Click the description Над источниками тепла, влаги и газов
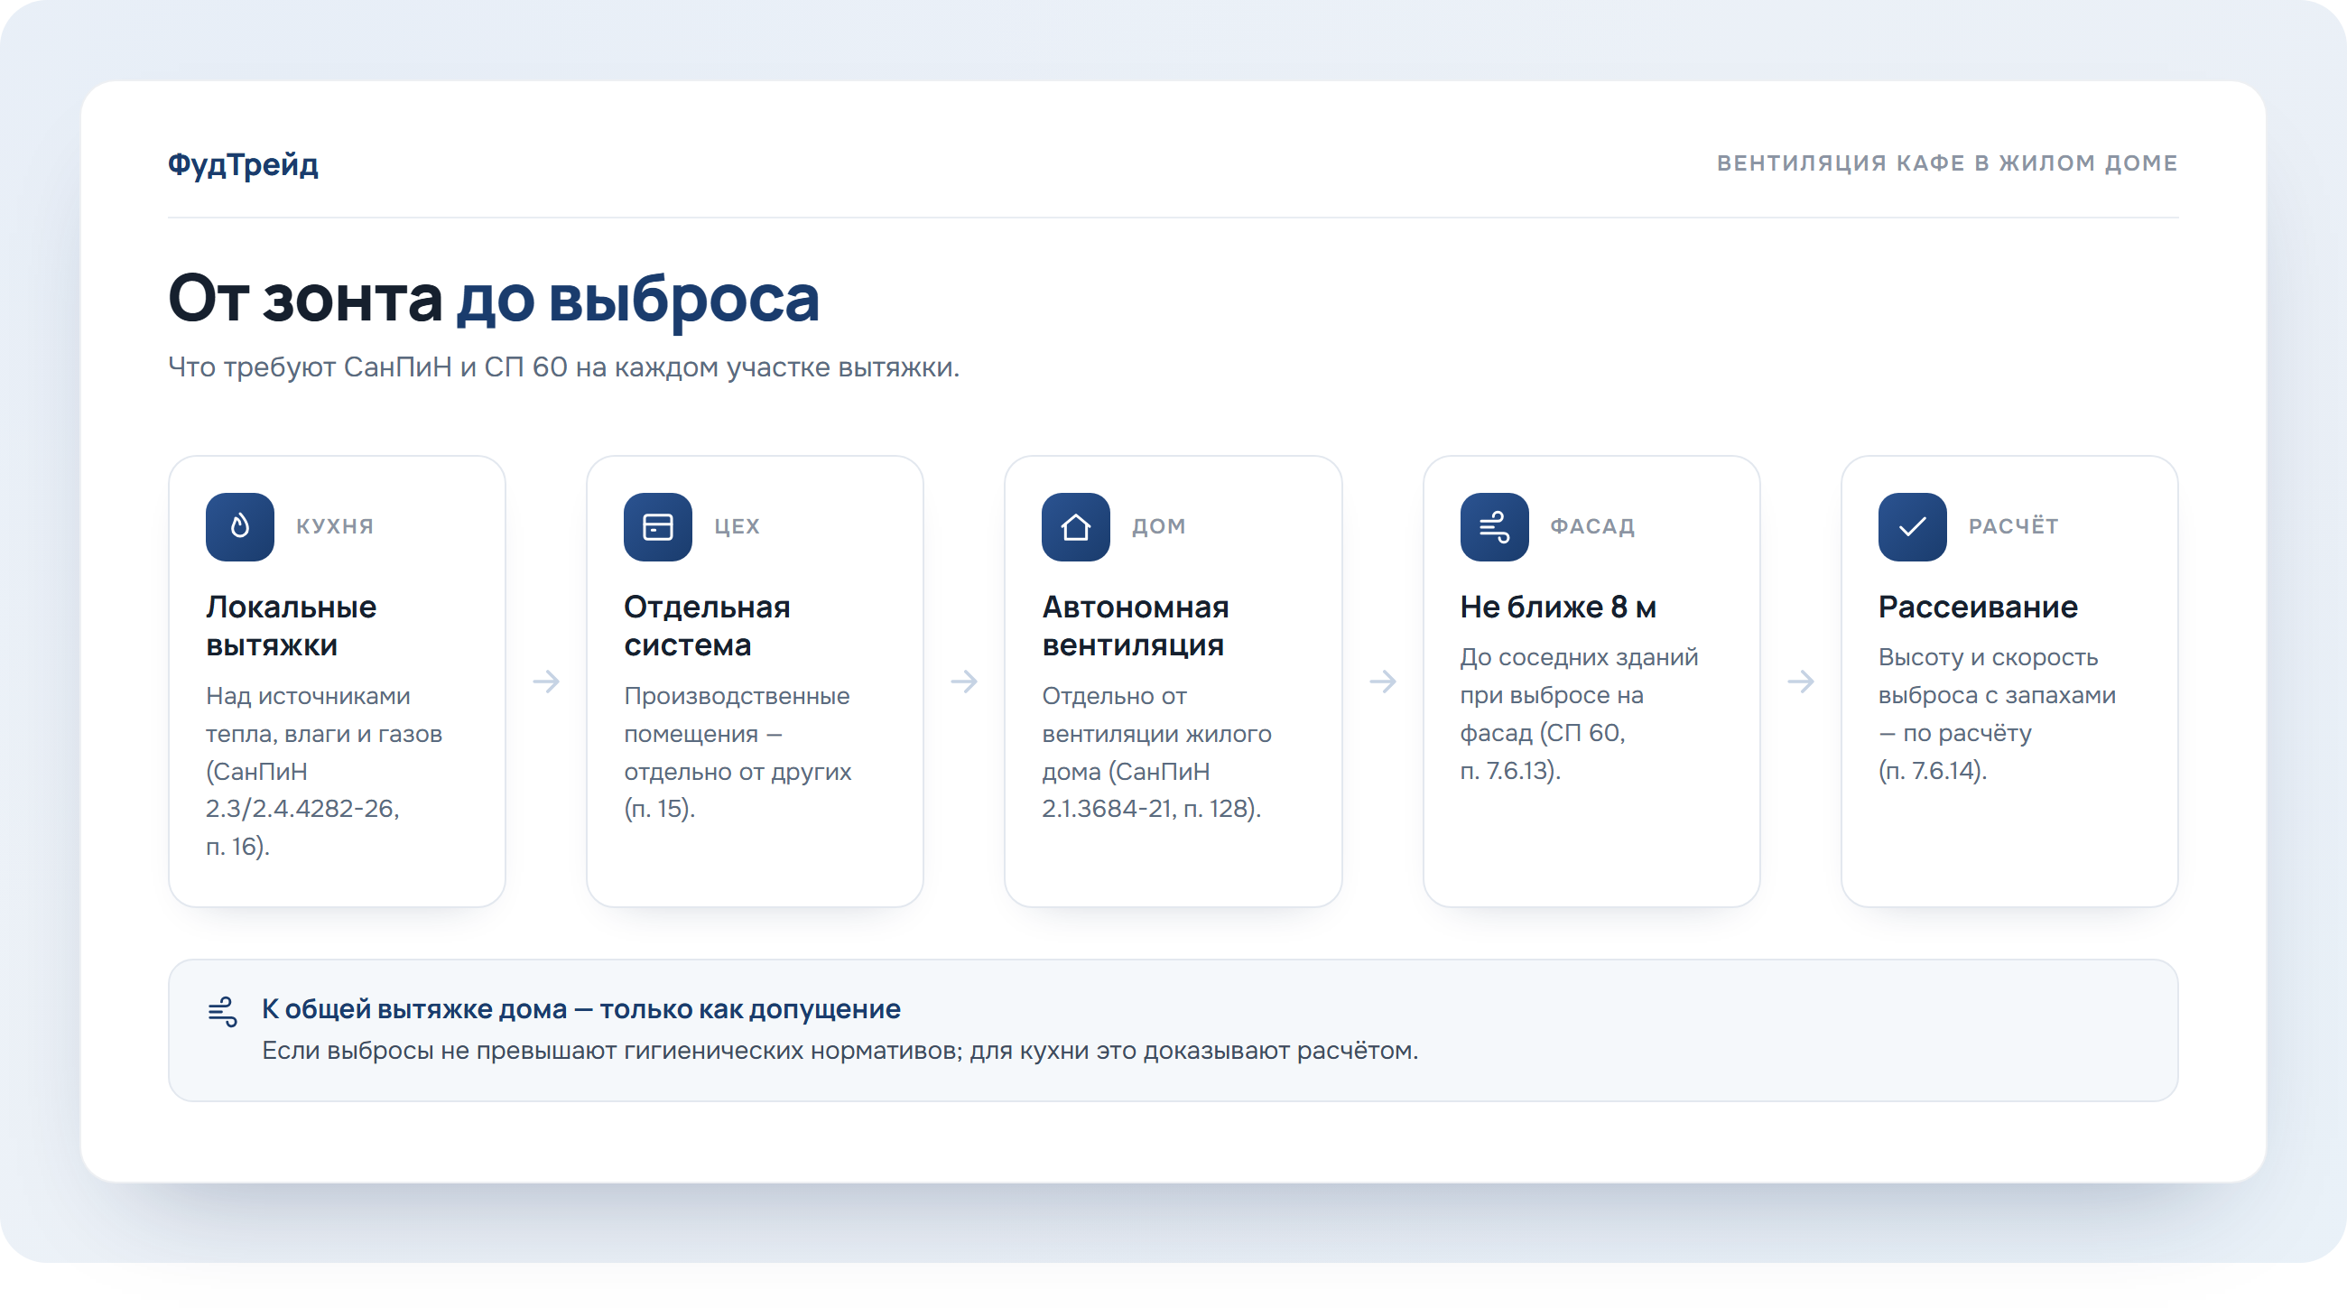 [x=324, y=771]
